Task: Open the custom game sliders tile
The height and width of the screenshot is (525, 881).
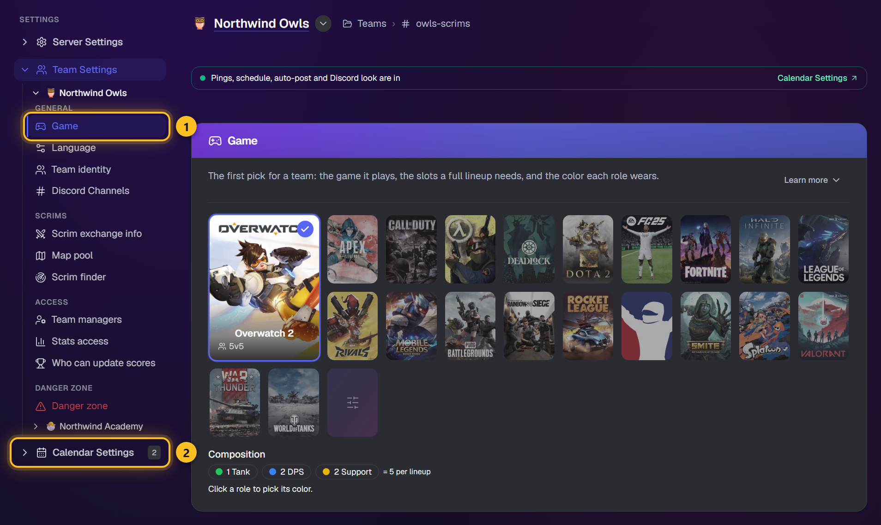Action: coord(352,403)
